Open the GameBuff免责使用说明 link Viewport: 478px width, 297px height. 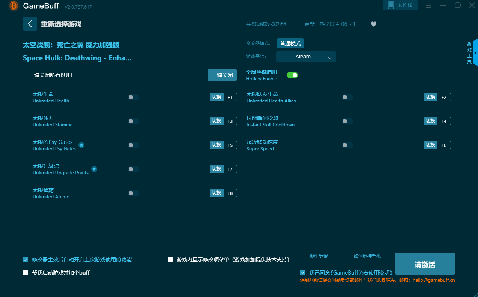click(x=362, y=273)
